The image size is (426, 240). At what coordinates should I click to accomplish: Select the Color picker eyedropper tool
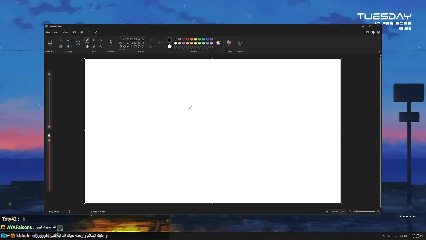pos(94,46)
